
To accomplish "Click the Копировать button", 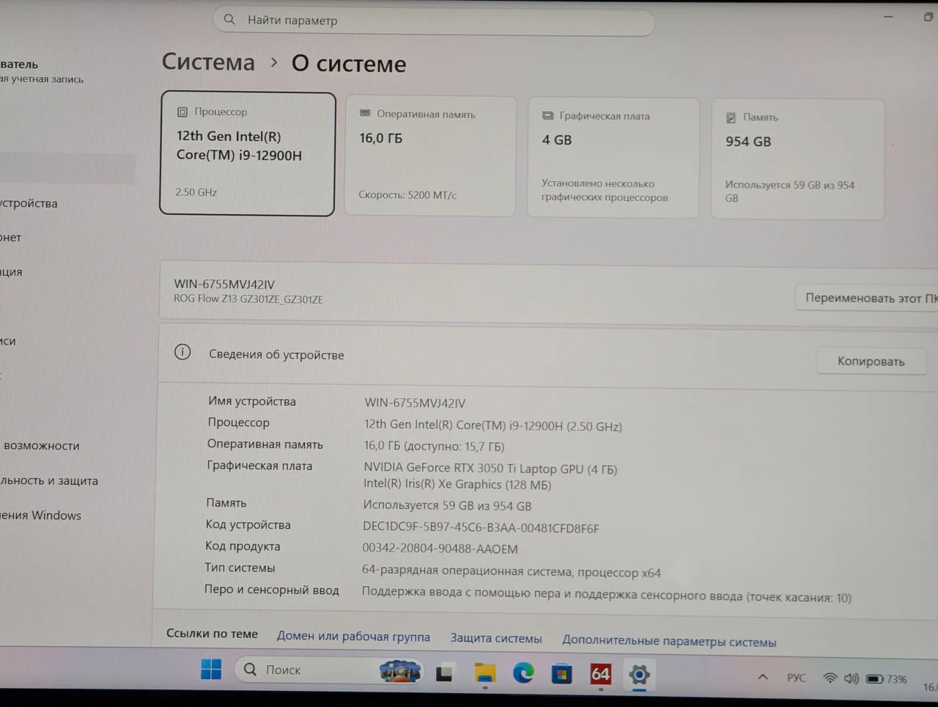I will pyautogui.click(x=871, y=361).
